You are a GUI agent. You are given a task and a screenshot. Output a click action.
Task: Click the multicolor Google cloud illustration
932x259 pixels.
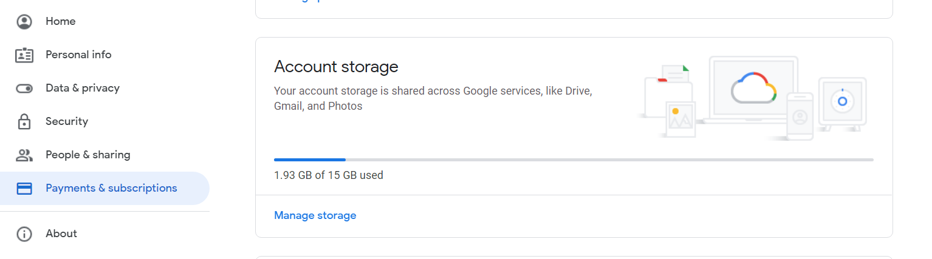(753, 88)
